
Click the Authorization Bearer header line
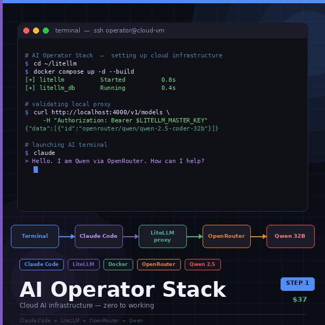tap(125, 120)
